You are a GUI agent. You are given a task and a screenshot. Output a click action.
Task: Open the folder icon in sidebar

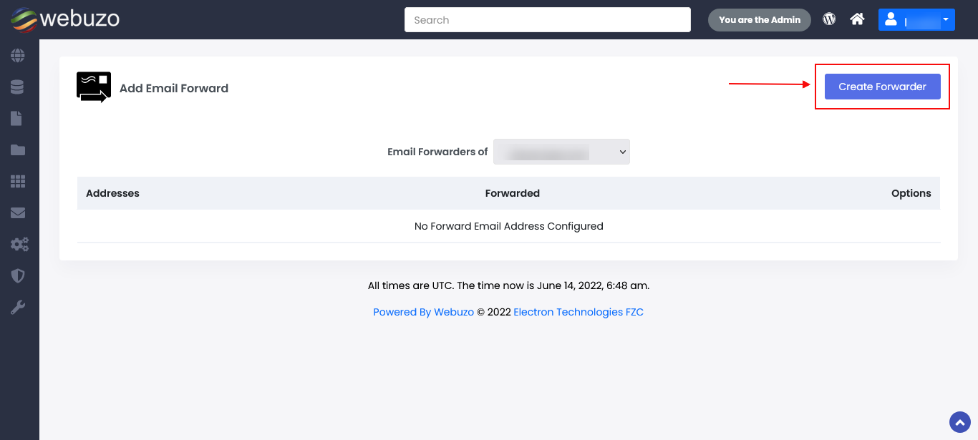tap(18, 150)
